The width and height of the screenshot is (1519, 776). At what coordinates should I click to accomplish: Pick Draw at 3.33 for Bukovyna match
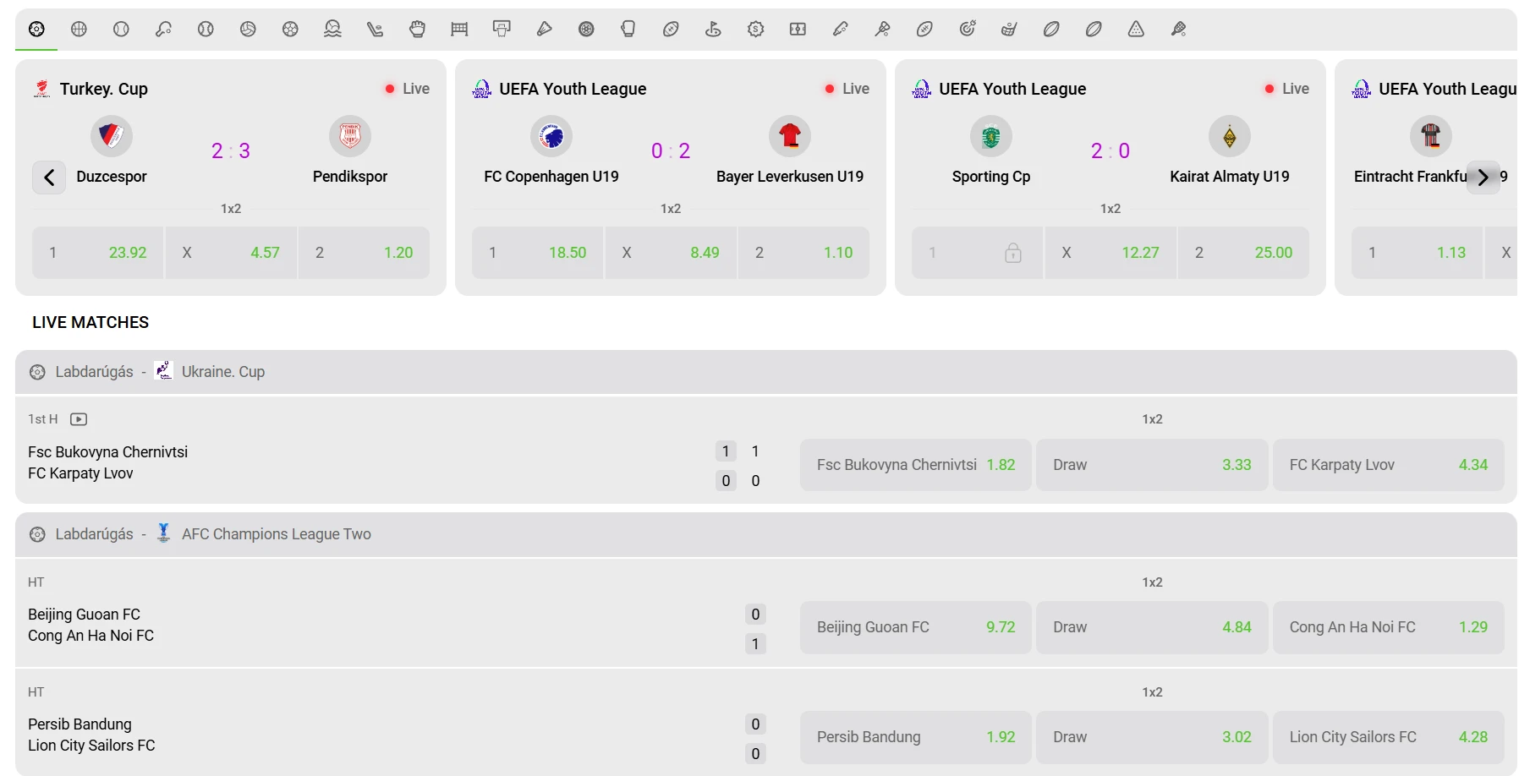1152,465
